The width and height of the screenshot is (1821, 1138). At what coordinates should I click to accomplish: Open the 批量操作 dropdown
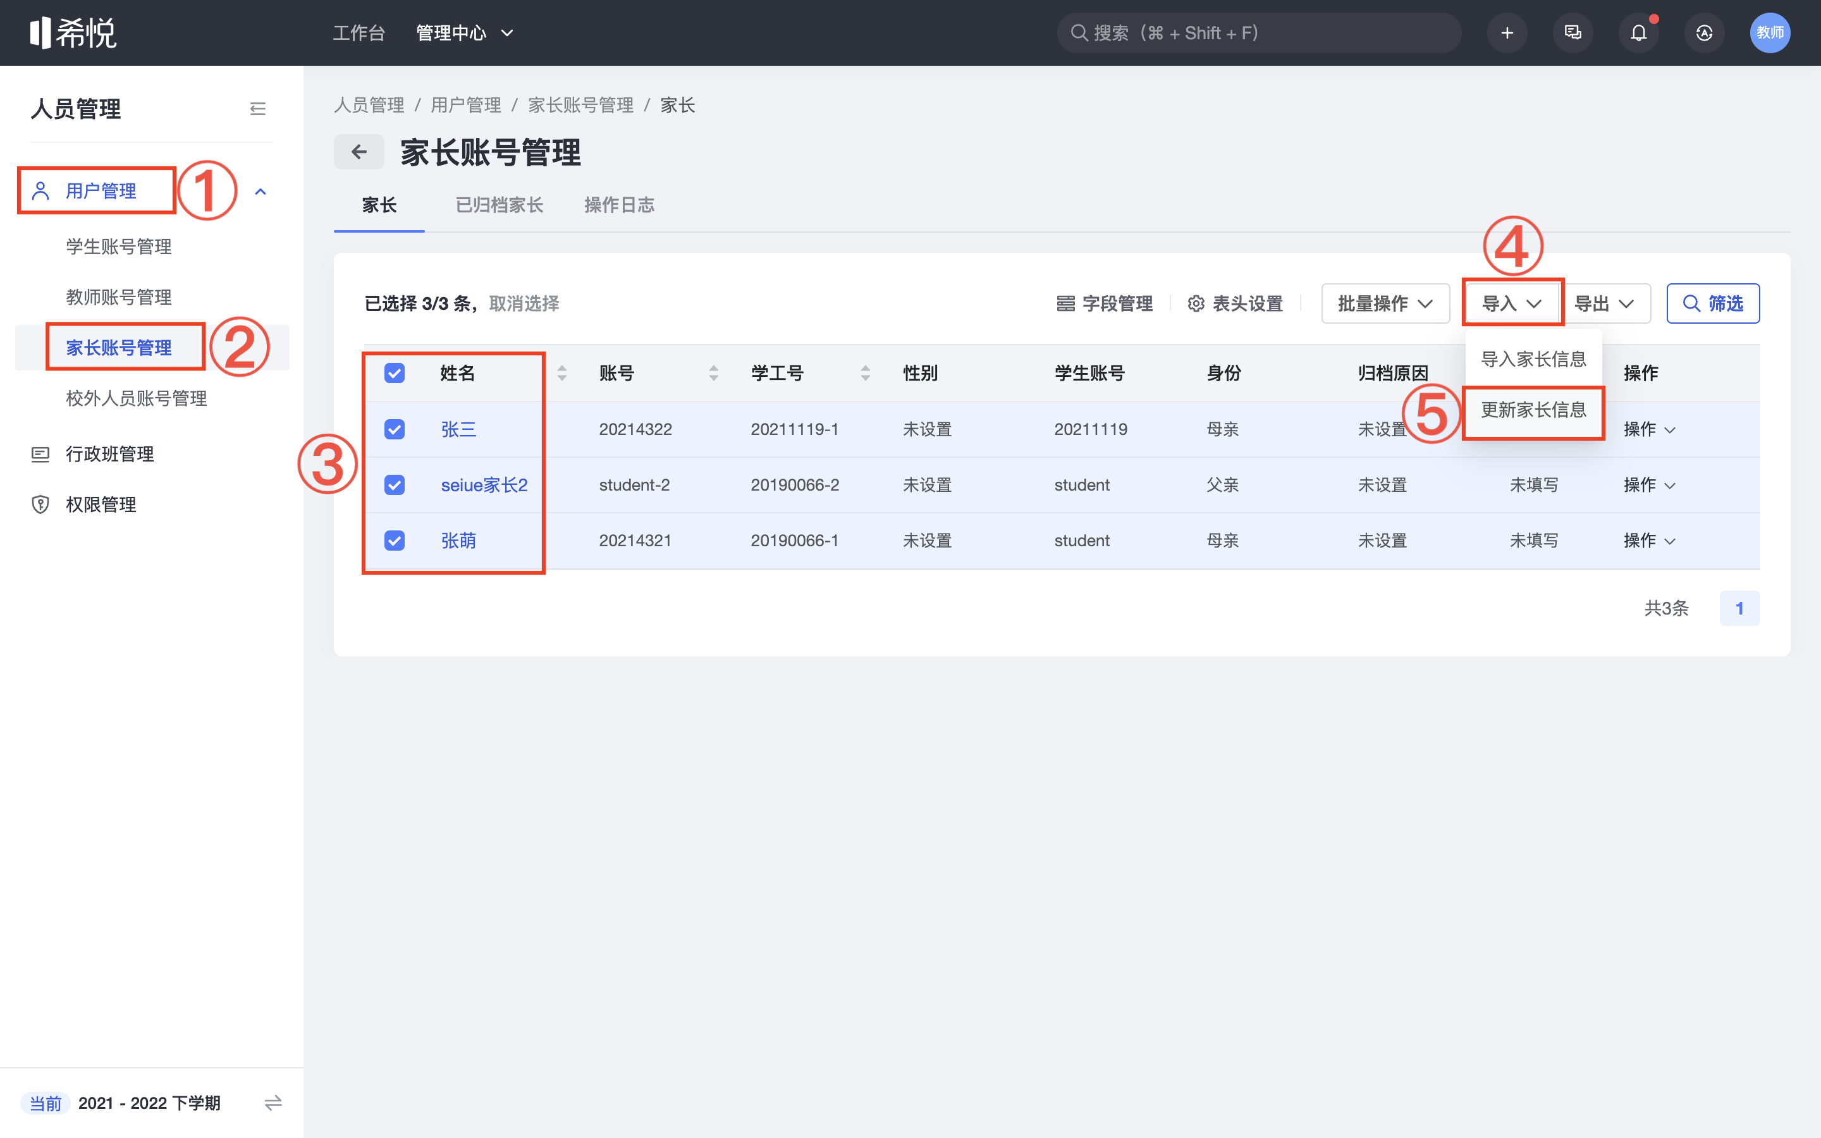[1385, 303]
